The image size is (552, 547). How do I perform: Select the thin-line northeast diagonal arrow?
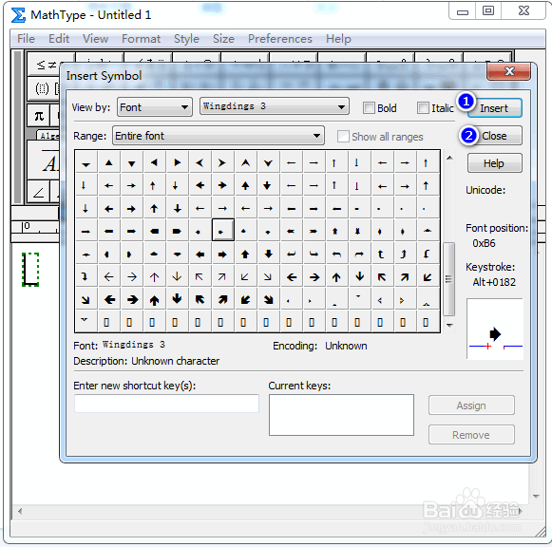click(x=222, y=277)
